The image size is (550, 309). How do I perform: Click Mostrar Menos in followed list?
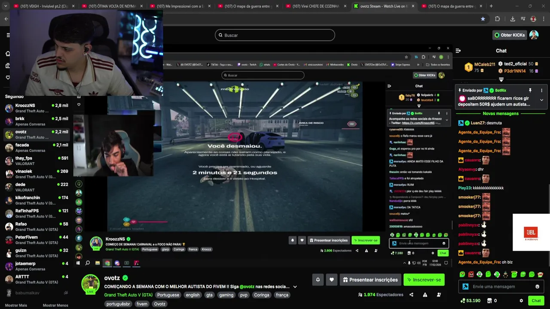coord(55,305)
